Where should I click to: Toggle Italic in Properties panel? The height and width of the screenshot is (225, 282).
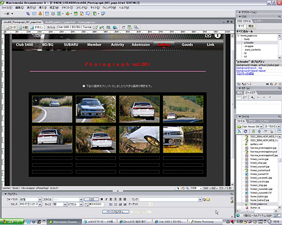(106, 199)
